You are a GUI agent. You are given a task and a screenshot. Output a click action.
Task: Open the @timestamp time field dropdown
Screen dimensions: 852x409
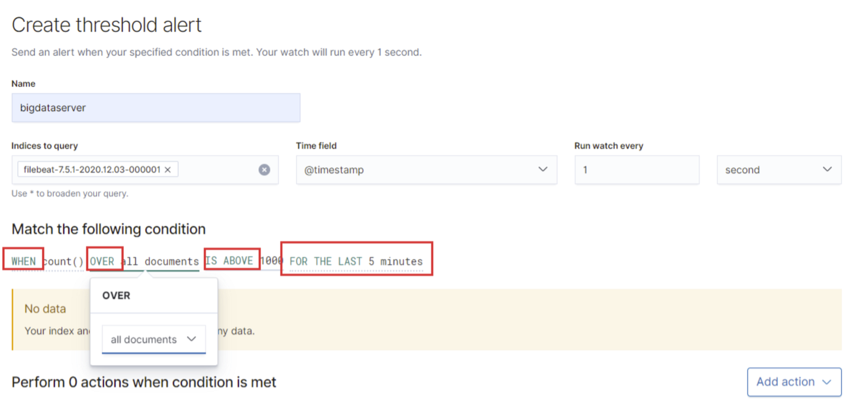click(x=418, y=170)
